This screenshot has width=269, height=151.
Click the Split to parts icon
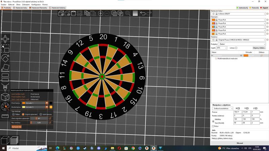coord(120,13)
